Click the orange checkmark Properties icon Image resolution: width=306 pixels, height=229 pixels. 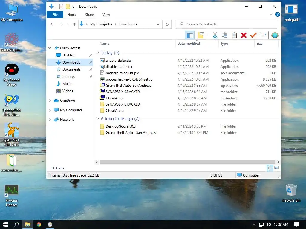[253, 35]
